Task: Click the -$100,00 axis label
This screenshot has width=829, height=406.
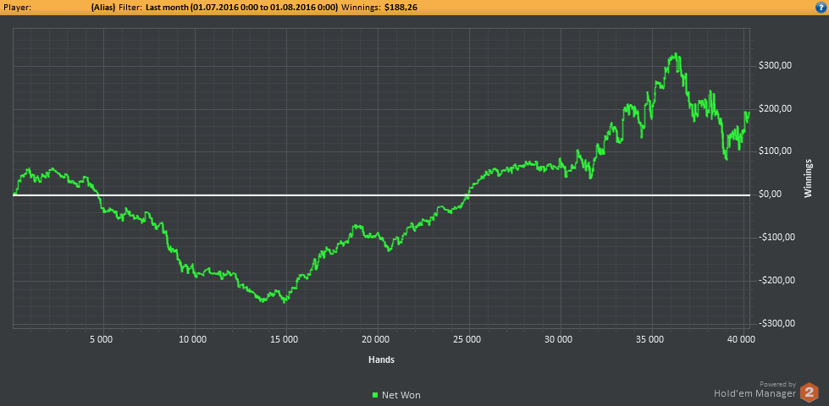Action: pyautogui.click(x=777, y=237)
